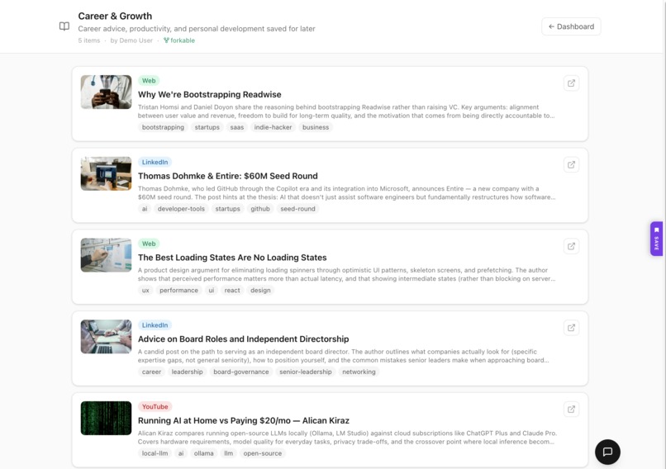Click the LinkedIn badge on Thomas Dohmke card
The width and height of the screenshot is (666, 469).
coord(155,162)
